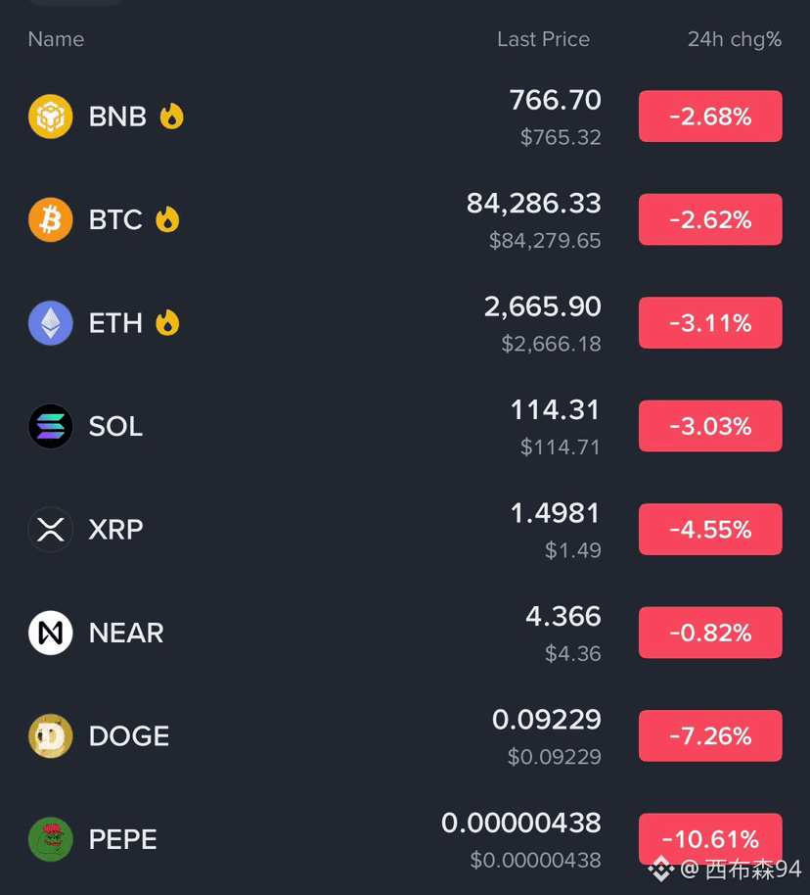The height and width of the screenshot is (895, 810).
Task: Select the NEAR -0.82% change badge
Action: click(710, 633)
